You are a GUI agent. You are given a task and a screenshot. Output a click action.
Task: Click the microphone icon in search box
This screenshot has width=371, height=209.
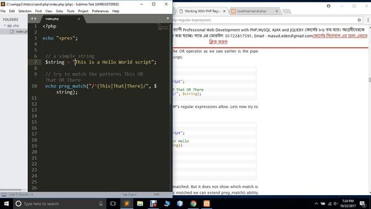coord(101,204)
